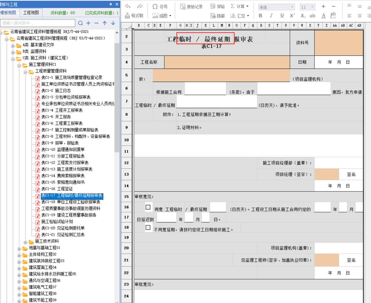Screen dimensions: 371x303
Task: Select 施工检验计划 tree item
Action: 57,222
